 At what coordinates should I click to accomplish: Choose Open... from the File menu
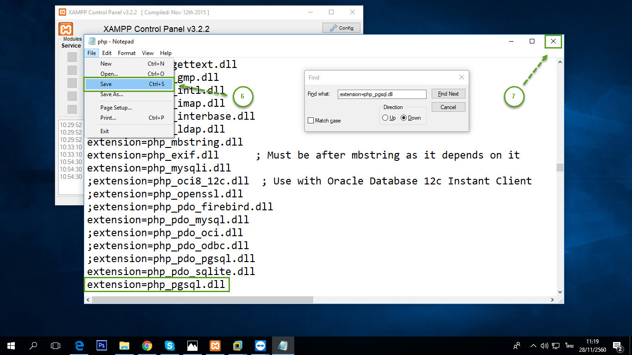tap(129, 74)
